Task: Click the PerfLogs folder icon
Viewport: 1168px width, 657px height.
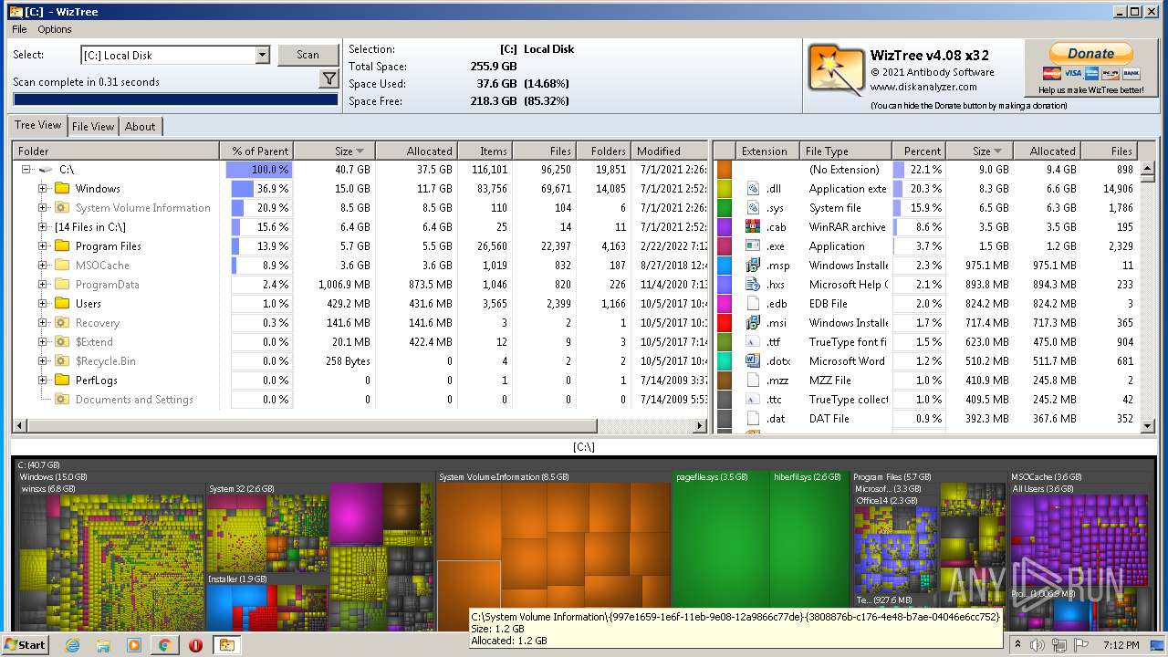Action: pos(62,381)
